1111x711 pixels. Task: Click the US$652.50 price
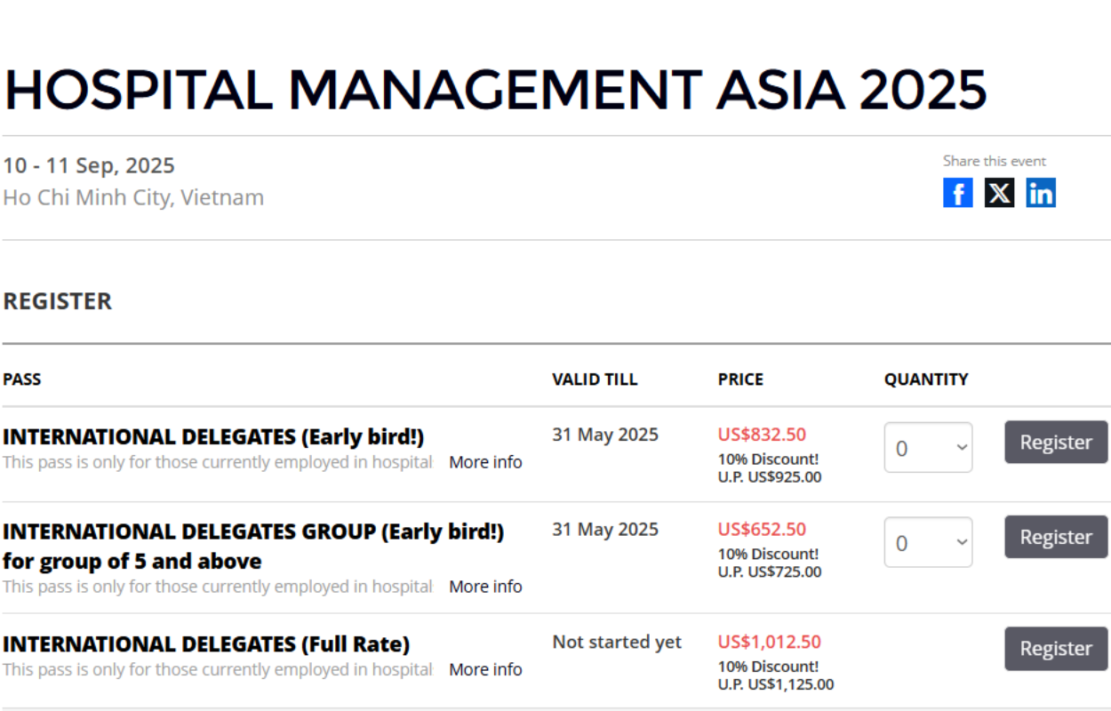762,530
